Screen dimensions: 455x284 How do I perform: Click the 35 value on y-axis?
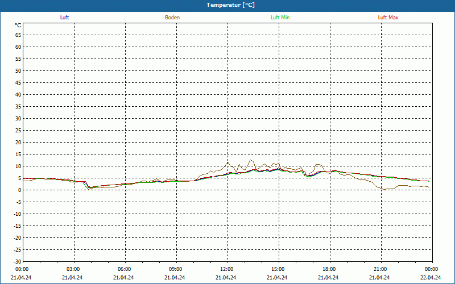[x=18, y=107]
